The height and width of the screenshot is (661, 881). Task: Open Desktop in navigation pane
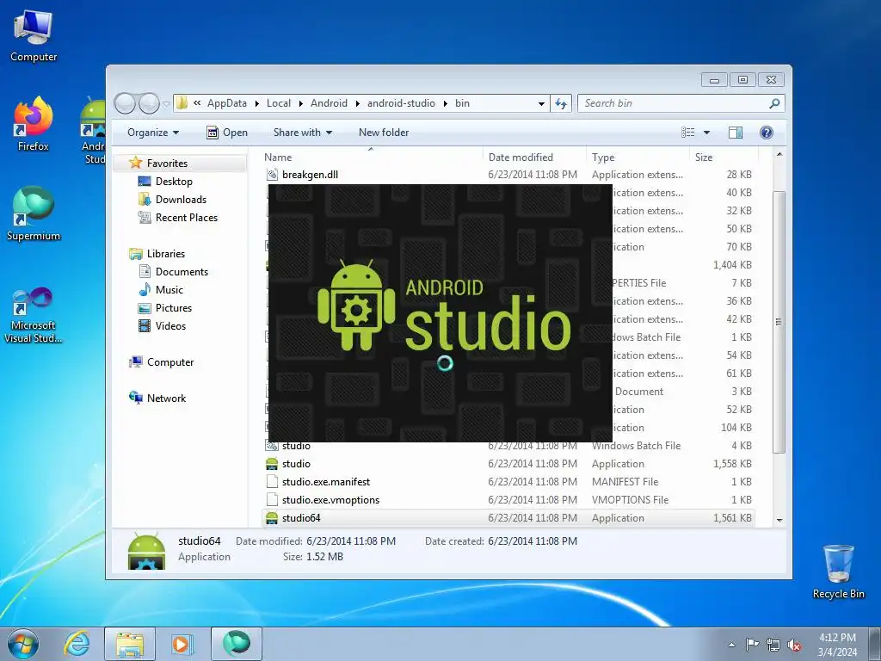coord(174,182)
